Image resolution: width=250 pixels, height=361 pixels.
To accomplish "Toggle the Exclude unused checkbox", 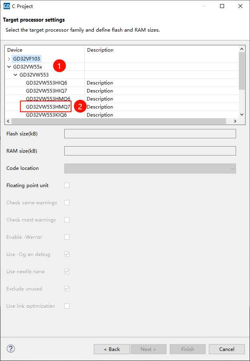I will point(67,289).
